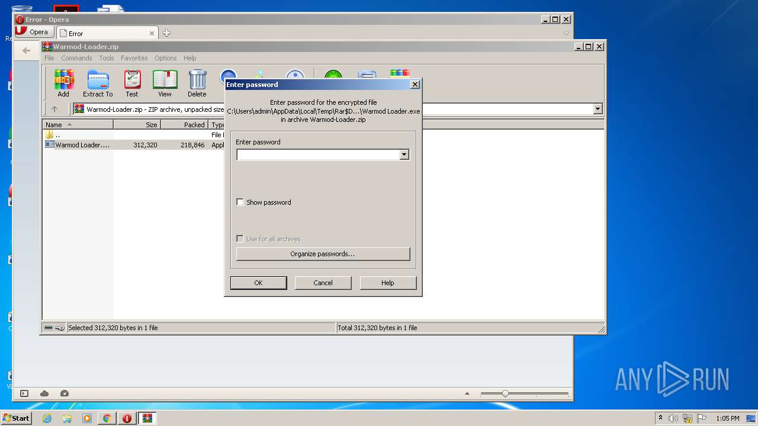Viewport: 758px width, 426px height.
Task: Sort file list by Packed column
Action: pyautogui.click(x=184, y=124)
